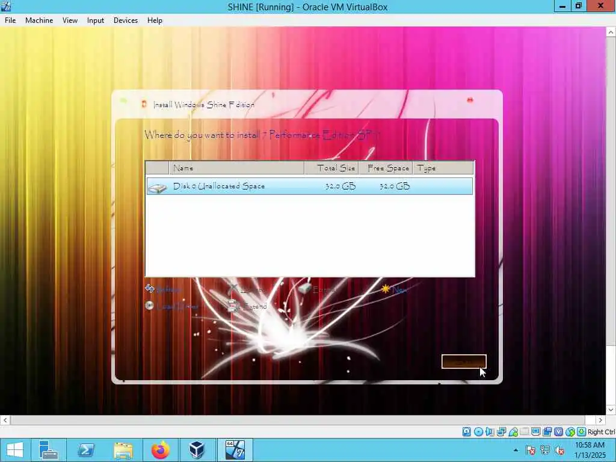Open Server Manager from taskbar

pos(49,450)
